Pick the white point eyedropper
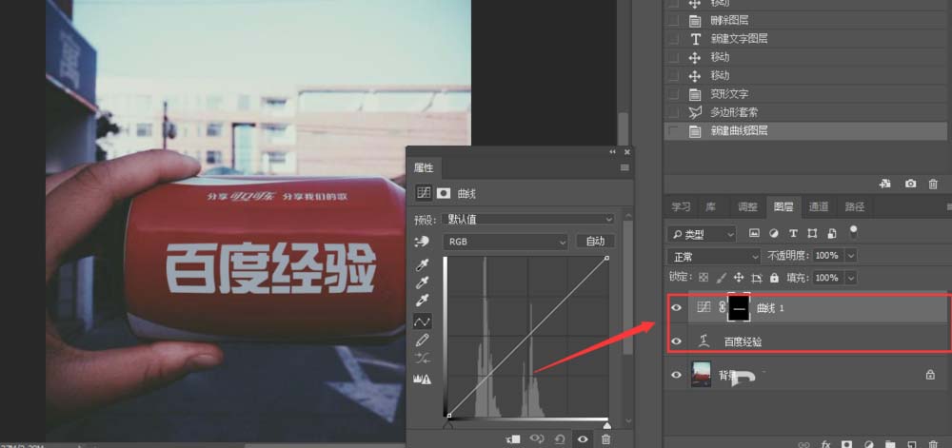The height and width of the screenshot is (448, 952). 422,301
